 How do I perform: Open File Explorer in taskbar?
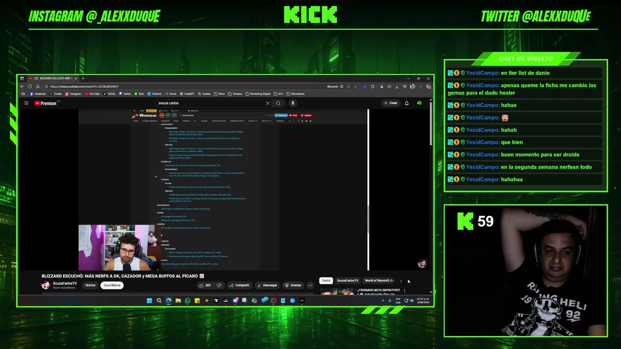coord(178,301)
